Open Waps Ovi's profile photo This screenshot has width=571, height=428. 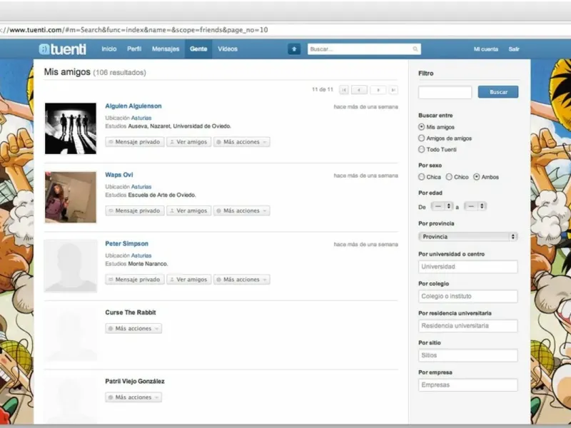[71, 198]
